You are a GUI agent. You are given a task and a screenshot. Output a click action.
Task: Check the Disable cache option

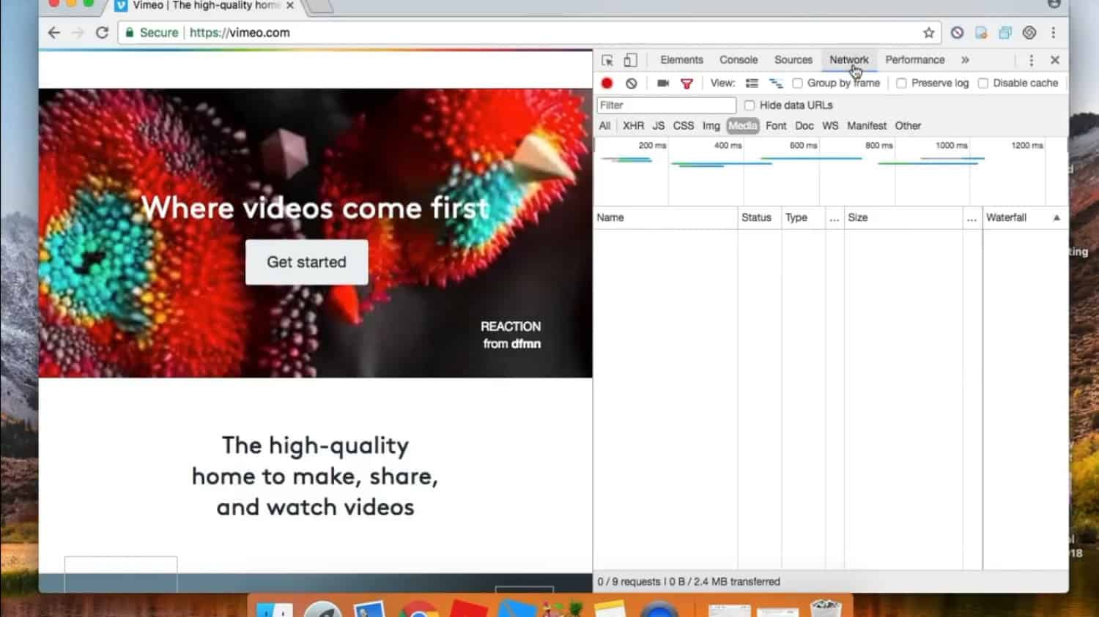click(983, 83)
